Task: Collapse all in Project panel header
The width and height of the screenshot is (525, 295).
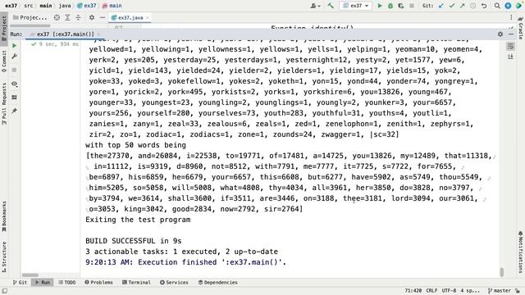Action: tap(78, 17)
